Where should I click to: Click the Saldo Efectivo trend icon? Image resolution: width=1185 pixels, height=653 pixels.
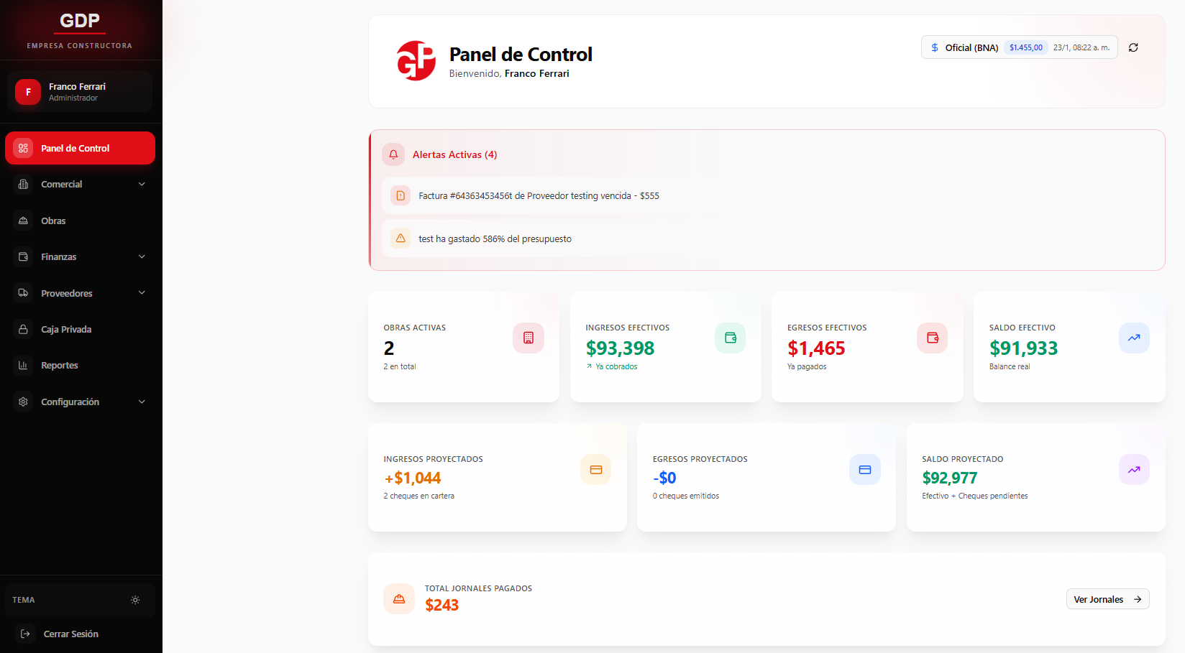point(1134,338)
